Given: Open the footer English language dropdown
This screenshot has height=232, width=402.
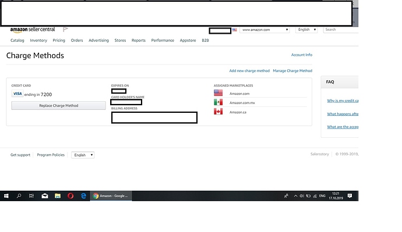Looking at the screenshot, I should point(83,155).
